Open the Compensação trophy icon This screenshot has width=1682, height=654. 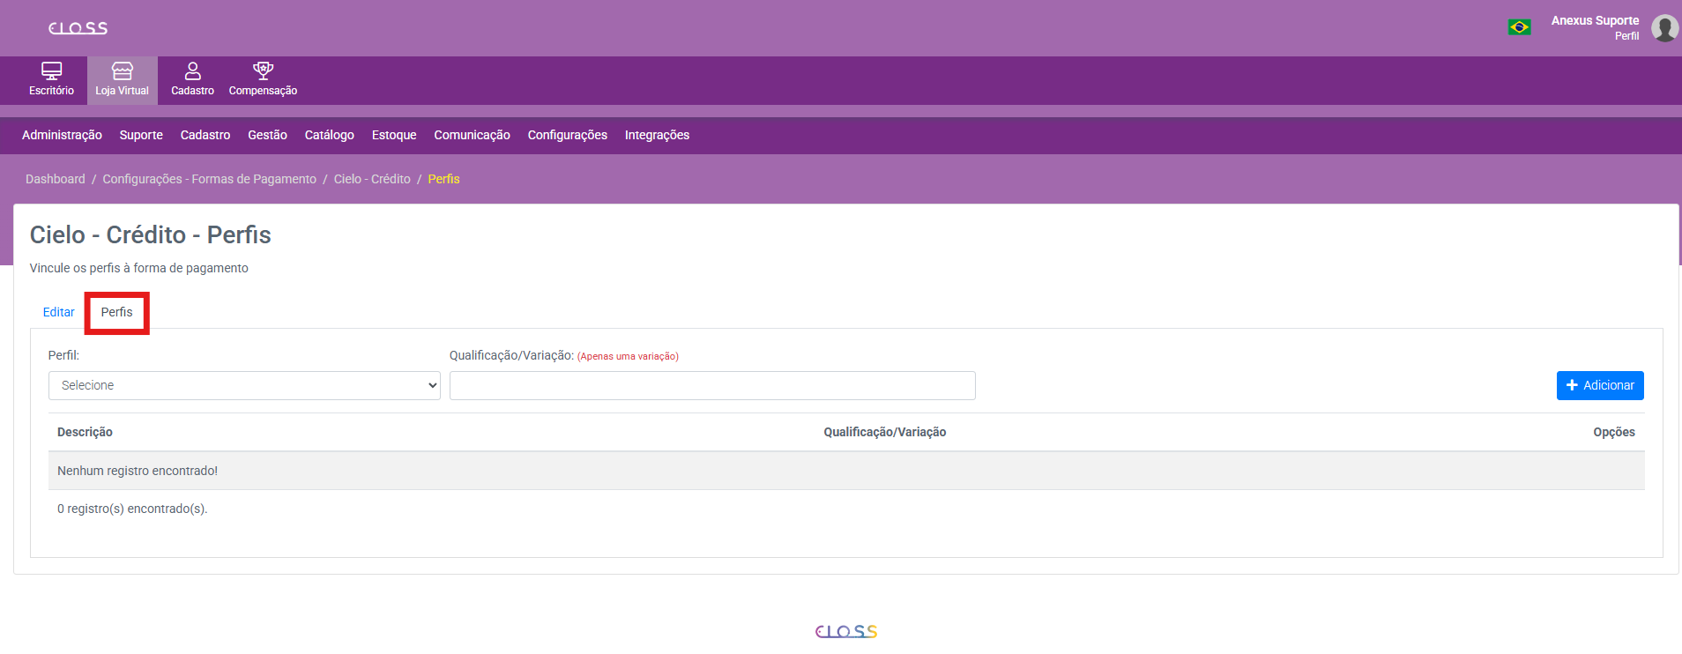(263, 71)
